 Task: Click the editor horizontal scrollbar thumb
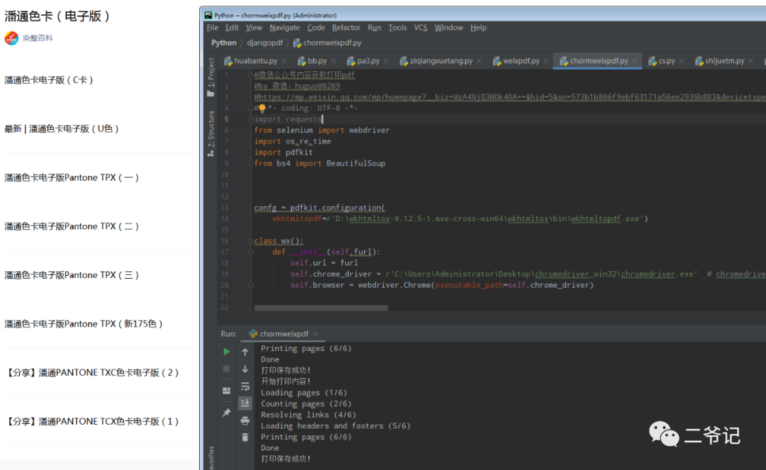[x=321, y=308]
